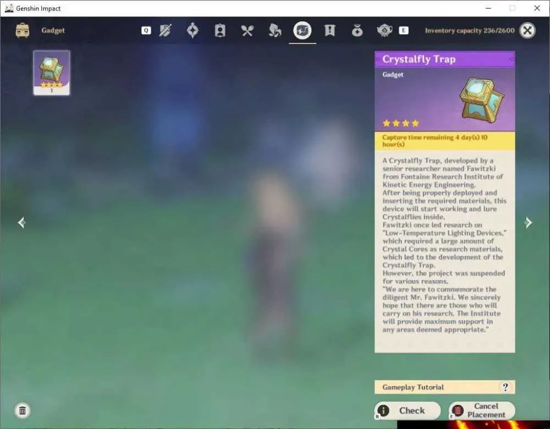The height and width of the screenshot is (429, 550).
Task: Open the Furnishings teapot tab
Action: [384, 30]
